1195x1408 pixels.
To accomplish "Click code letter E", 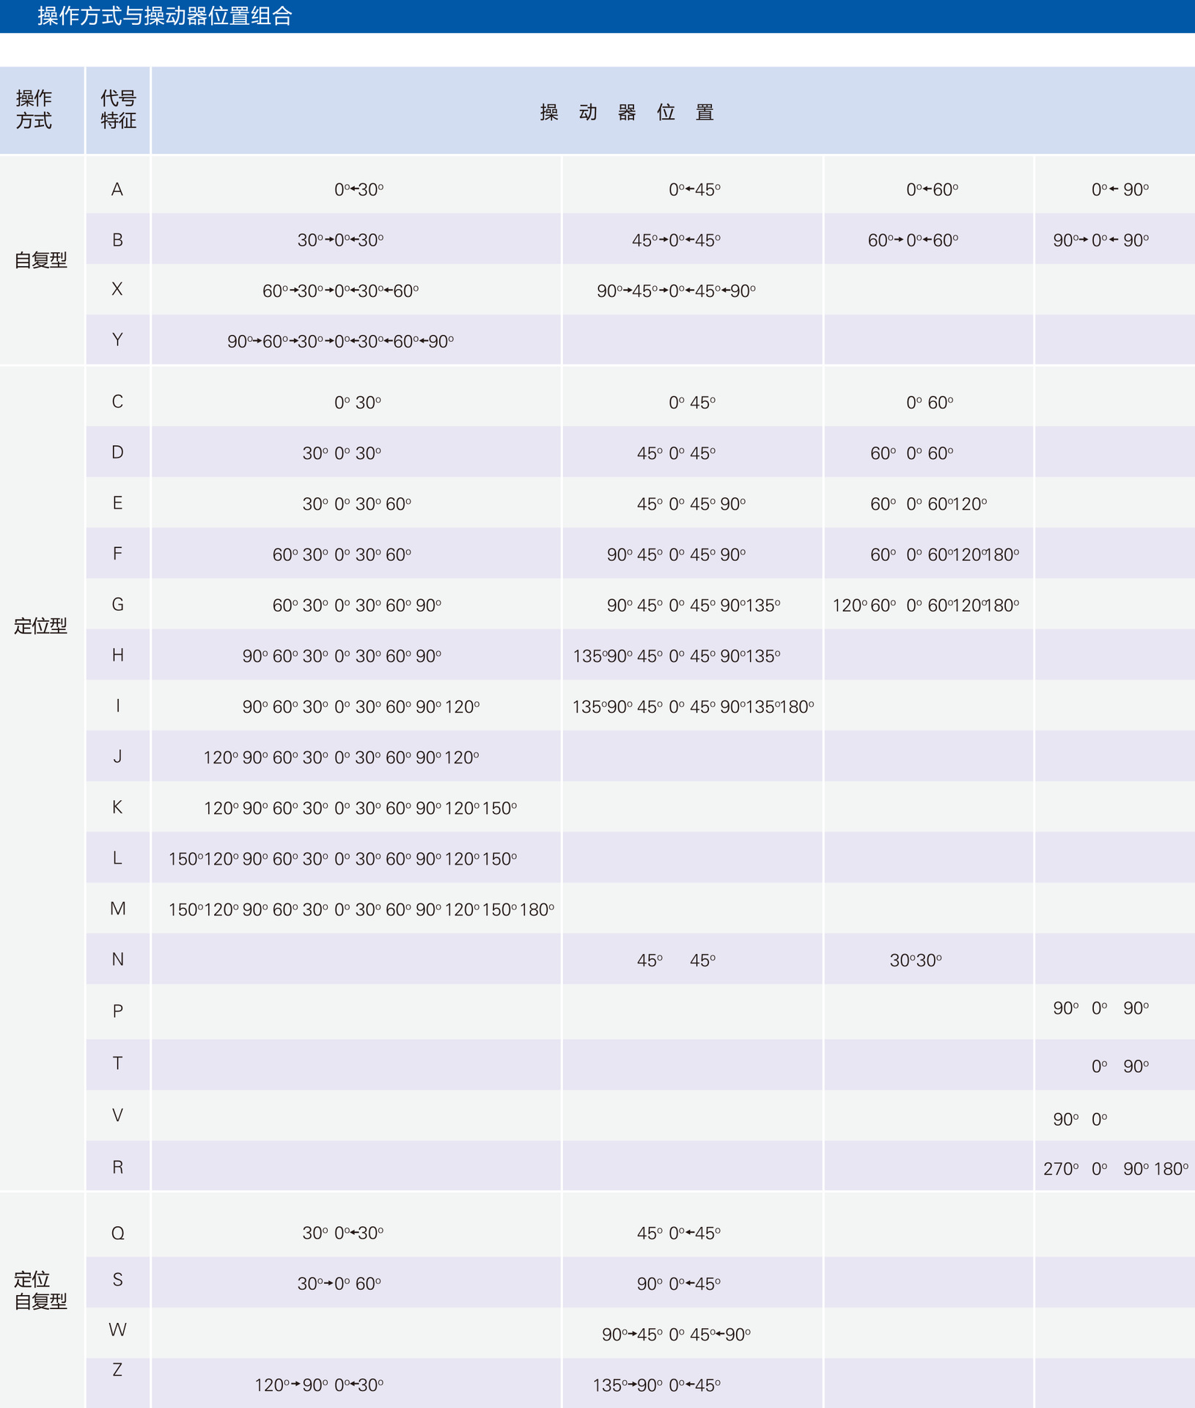I will tap(117, 502).
